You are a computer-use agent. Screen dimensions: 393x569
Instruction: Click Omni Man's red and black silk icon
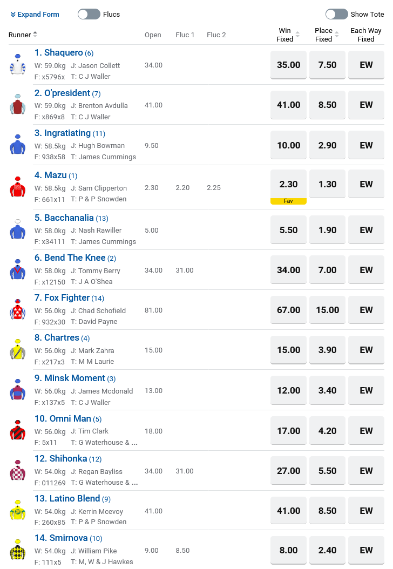coord(18,430)
